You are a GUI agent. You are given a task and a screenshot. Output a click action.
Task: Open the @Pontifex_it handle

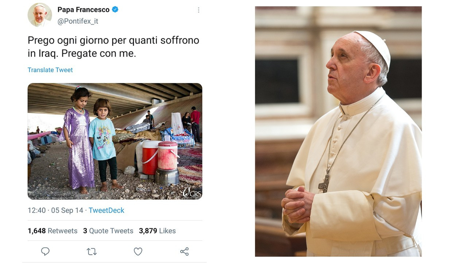[x=78, y=21]
